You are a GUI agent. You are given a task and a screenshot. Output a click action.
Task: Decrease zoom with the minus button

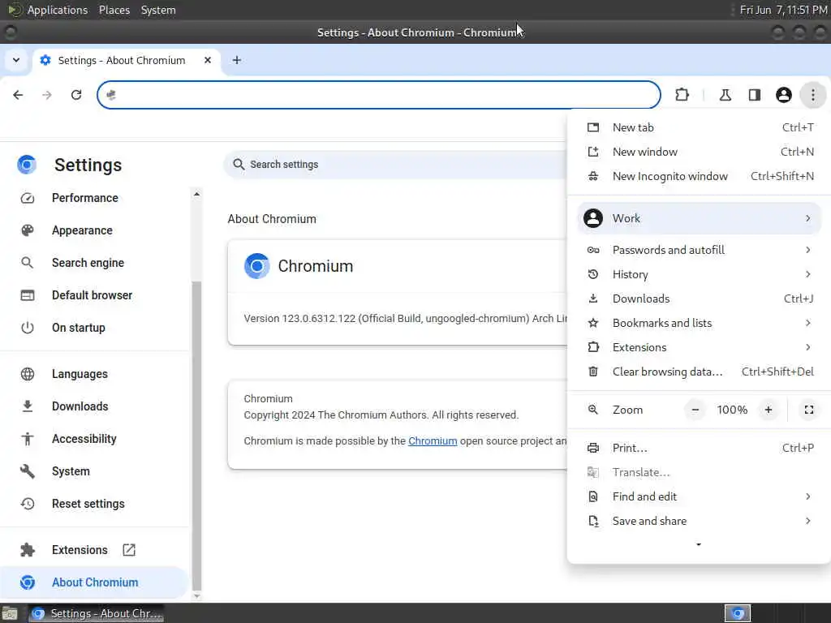[695, 410]
